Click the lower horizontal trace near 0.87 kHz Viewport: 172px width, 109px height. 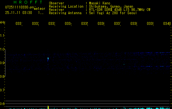155,66
